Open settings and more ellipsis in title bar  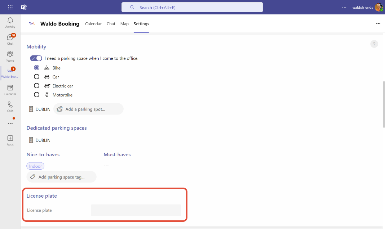(344, 7)
